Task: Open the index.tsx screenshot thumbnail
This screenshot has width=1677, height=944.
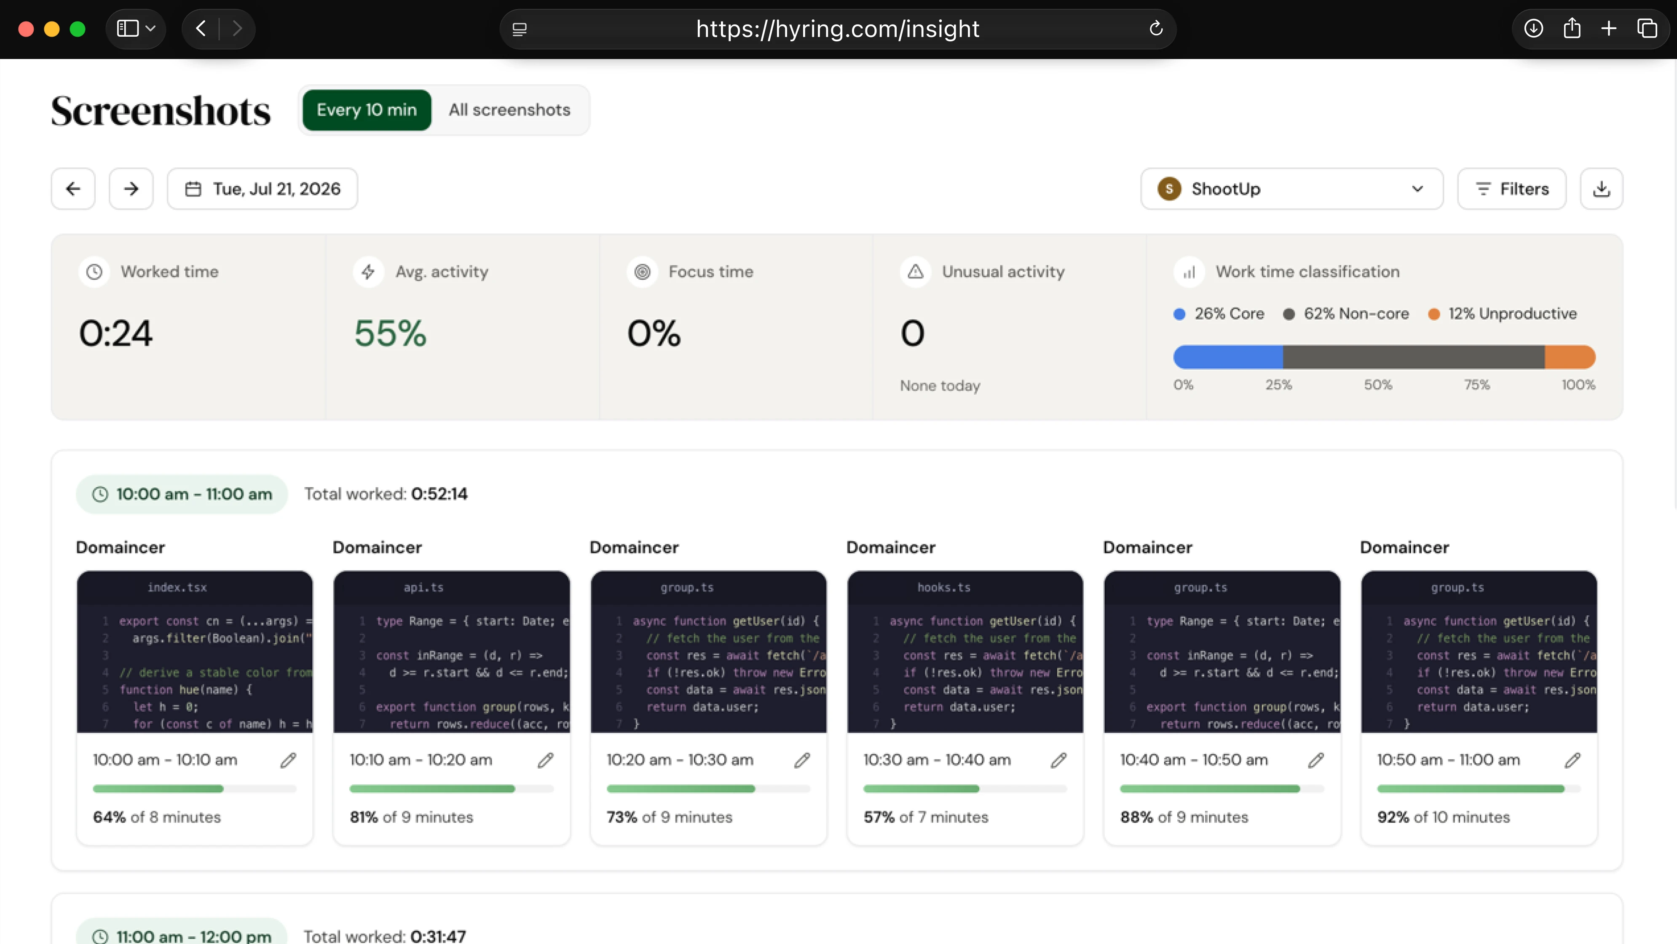Action: 195,652
